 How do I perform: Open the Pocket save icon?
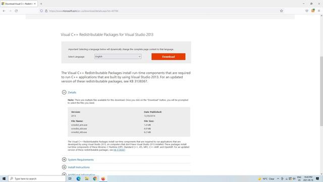[x=307, y=11]
